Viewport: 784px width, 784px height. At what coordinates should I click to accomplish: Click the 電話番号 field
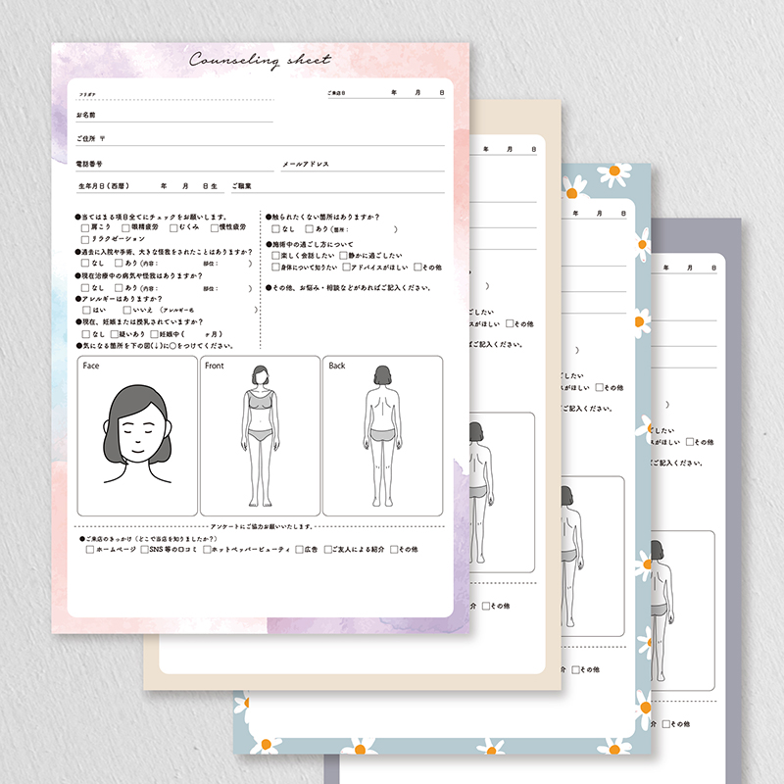174,165
